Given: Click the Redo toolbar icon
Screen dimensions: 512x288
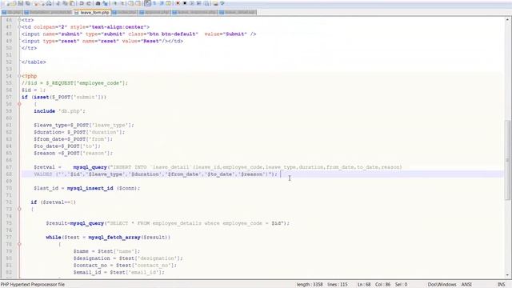Looking at the screenshot, I should tap(89, 3).
